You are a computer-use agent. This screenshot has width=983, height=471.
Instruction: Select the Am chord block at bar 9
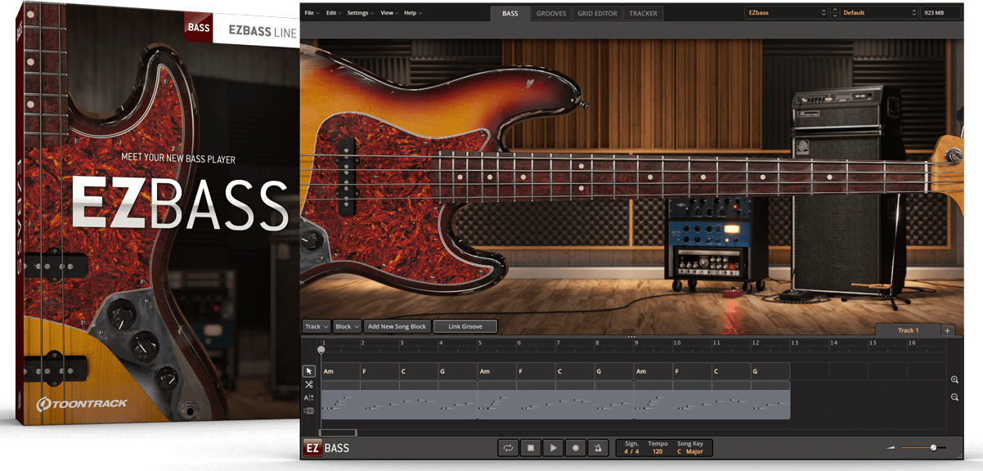(653, 371)
